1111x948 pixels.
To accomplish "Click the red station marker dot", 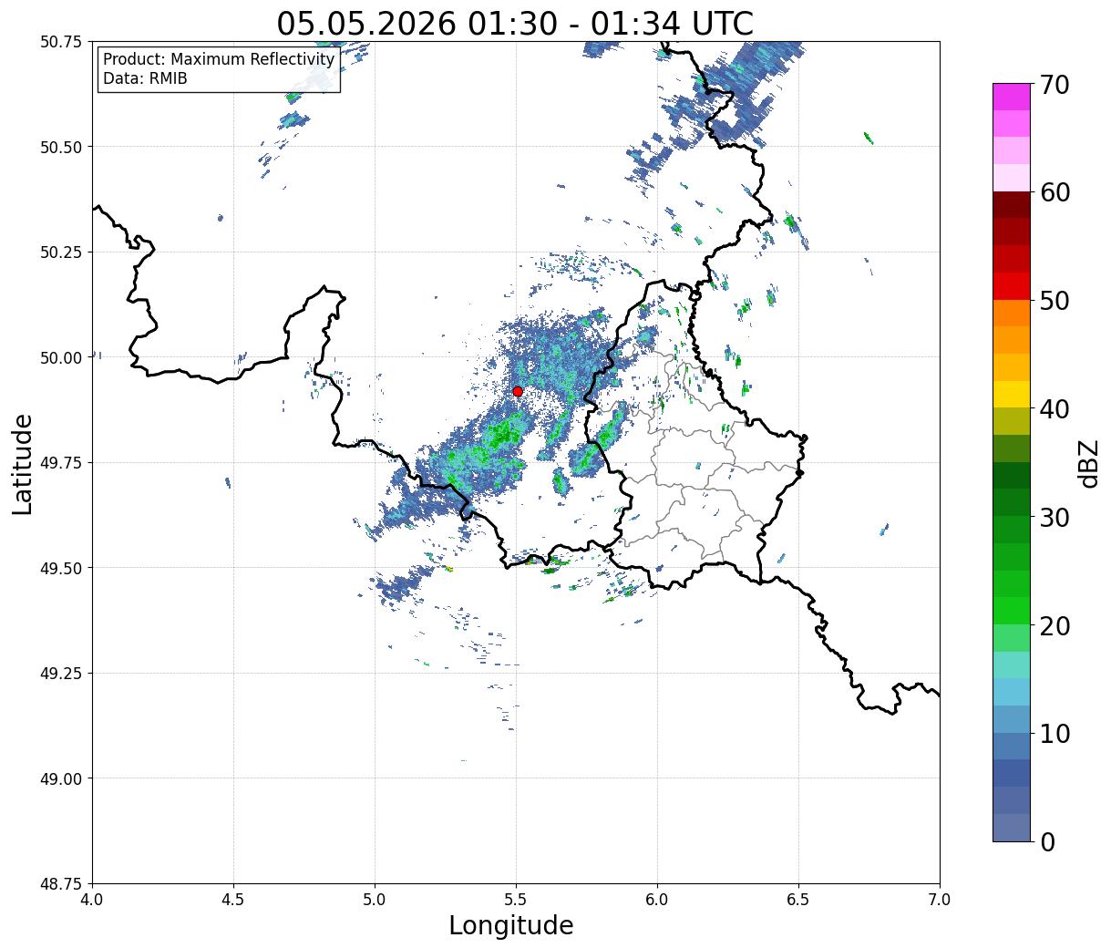I will pos(517,391).
